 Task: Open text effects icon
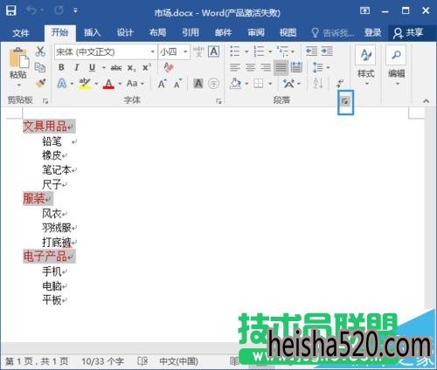pos(61,84)
